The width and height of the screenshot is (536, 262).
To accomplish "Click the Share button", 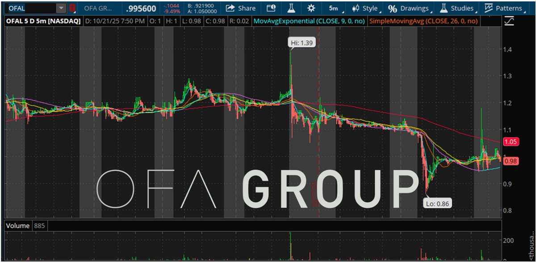I will click(x=240, y=8).
